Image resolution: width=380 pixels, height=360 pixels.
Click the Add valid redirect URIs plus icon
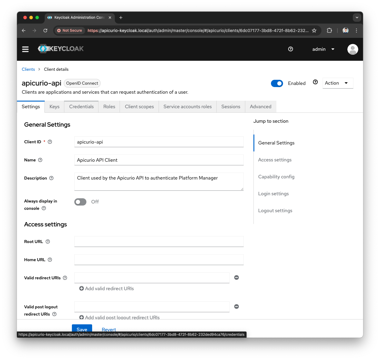click(x=82, y=288)
